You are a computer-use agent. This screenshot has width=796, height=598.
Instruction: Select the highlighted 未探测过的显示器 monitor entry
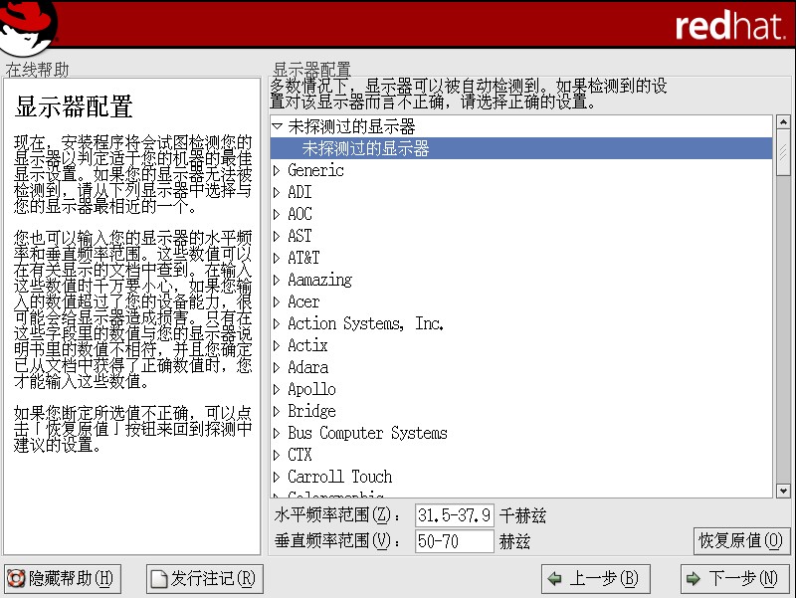coord(521,148)
